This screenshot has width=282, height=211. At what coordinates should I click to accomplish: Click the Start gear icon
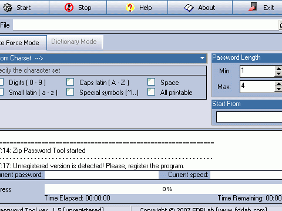(x=8, y=8)
